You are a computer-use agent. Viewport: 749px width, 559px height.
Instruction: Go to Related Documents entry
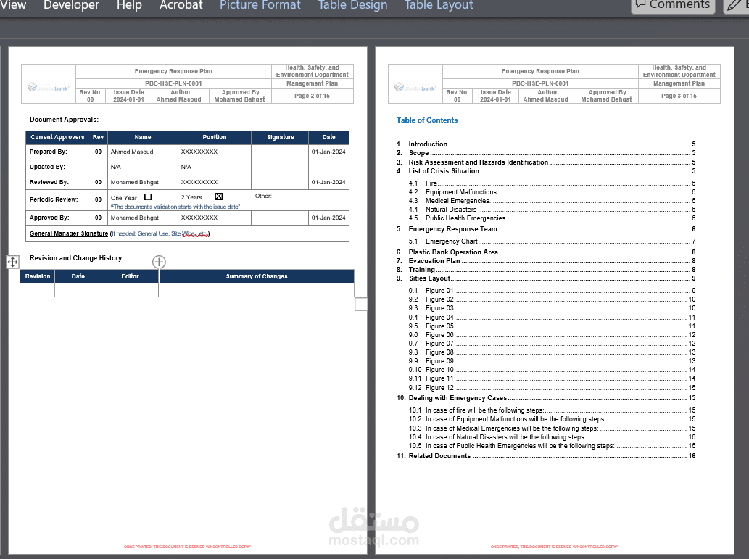[x=546, y=456]
